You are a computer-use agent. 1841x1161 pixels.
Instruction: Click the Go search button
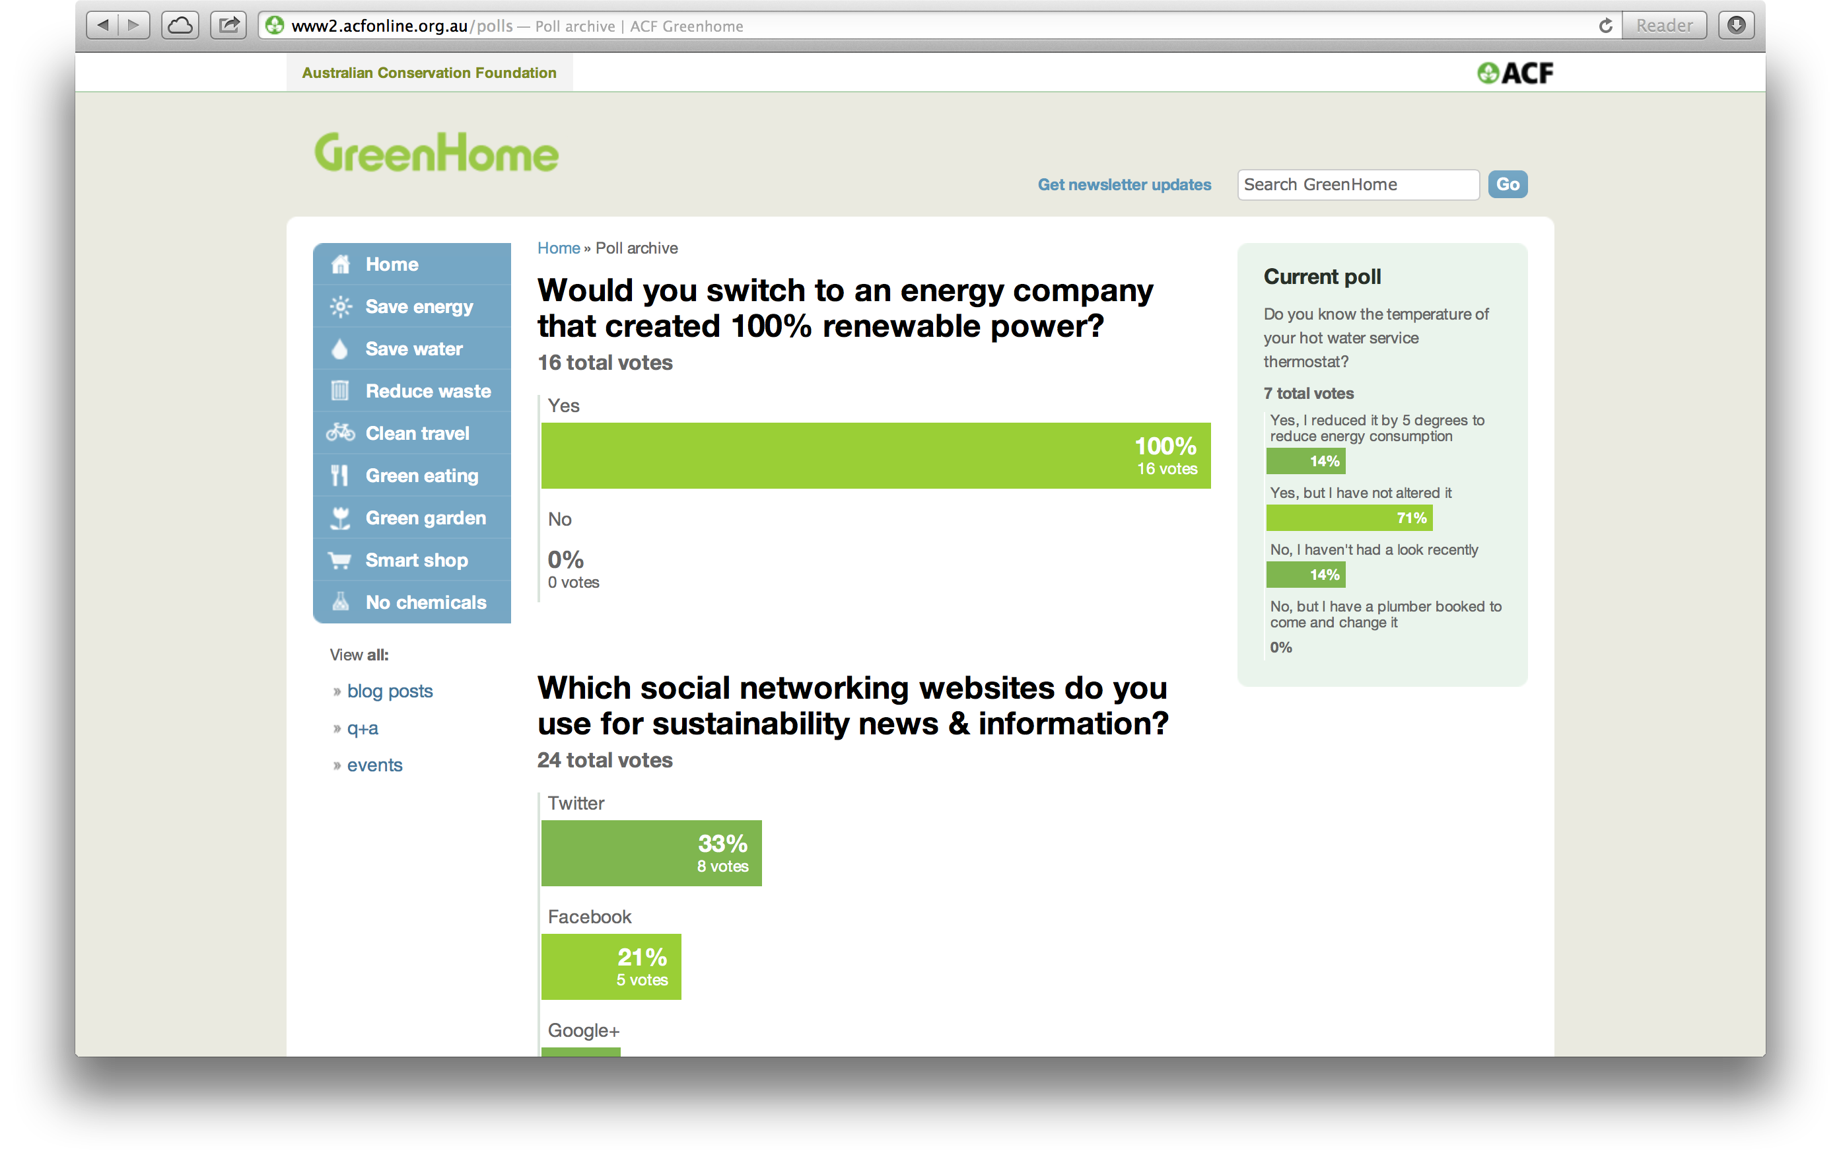(1508, 184)
